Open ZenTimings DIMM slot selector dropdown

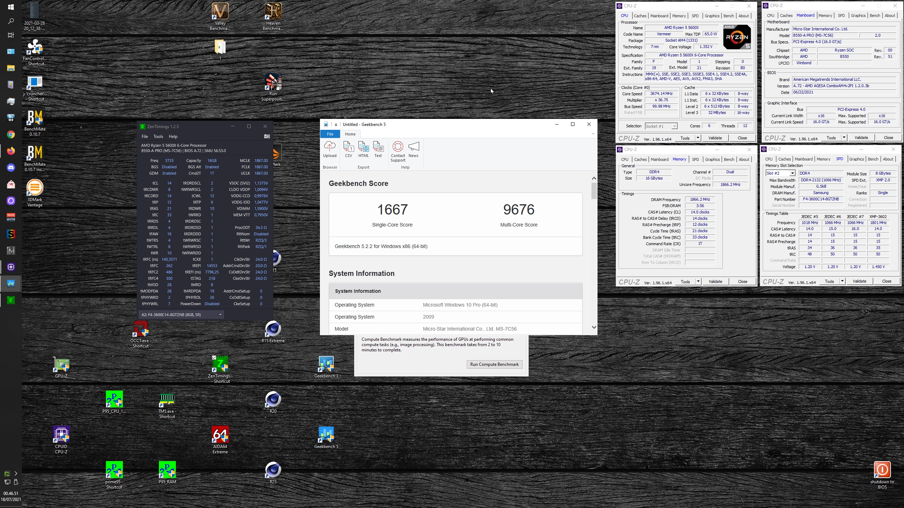181,315
